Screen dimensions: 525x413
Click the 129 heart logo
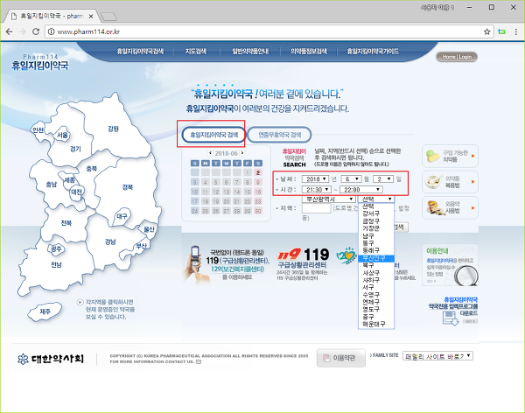346,255
